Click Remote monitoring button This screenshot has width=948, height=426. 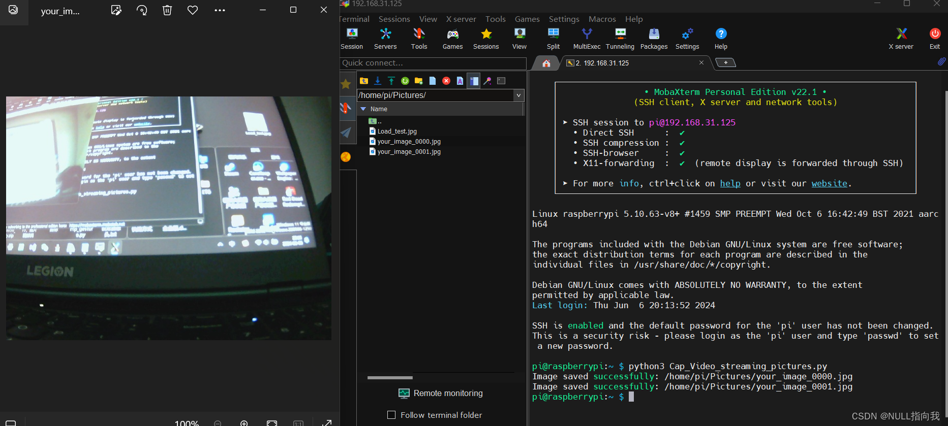click(441, 393)
